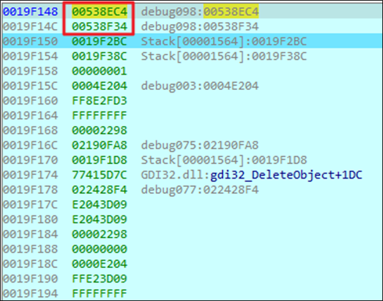Click the E2043D09 value at 0019F180
This screenshot has width=383, height=301.
[x=99, y=219]
